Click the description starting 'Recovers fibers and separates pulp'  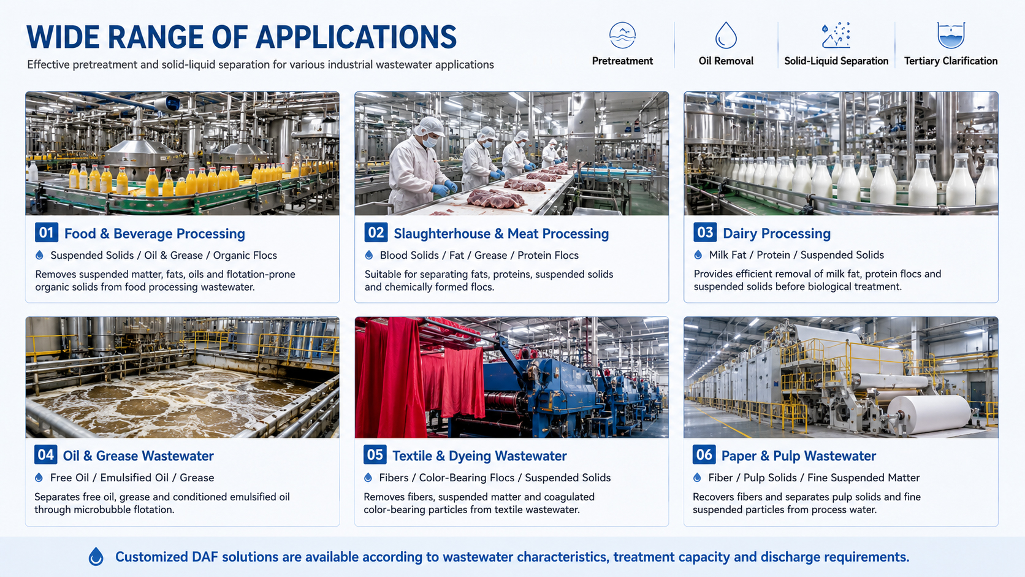coord(807,503)
